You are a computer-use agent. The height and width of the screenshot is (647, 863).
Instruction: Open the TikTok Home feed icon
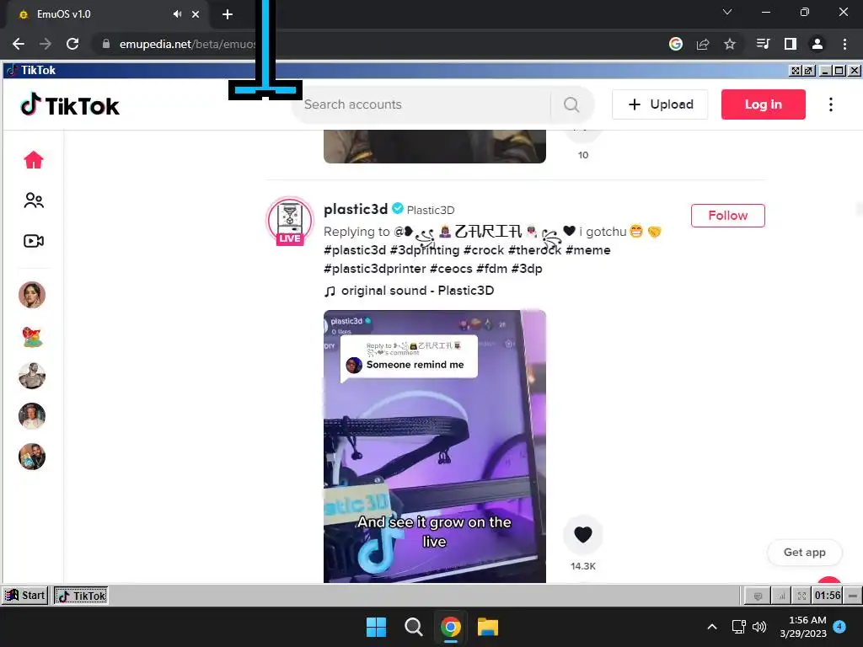[34, 159]
